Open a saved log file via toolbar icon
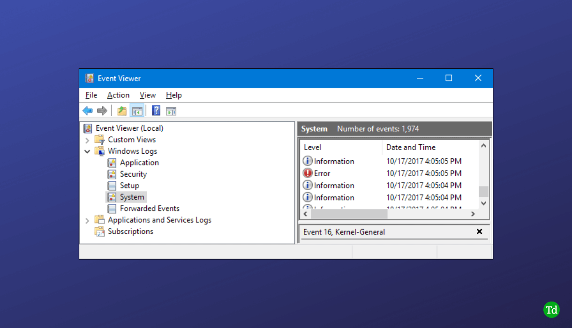 point(121,110)
